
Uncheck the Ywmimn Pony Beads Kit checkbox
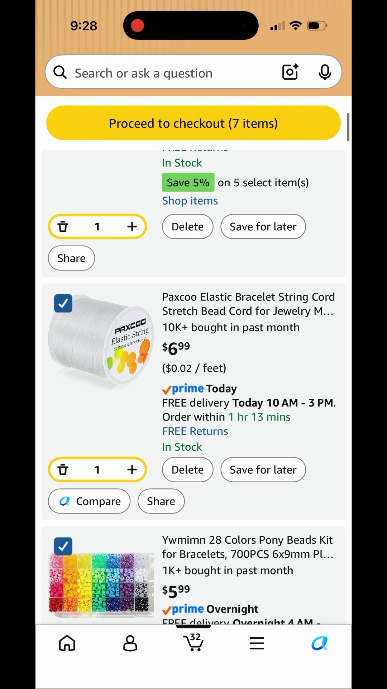pyautogui.click(x=63, y=546)
